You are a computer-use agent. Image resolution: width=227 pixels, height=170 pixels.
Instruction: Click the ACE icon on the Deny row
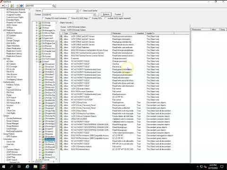(x=61, y=102)
